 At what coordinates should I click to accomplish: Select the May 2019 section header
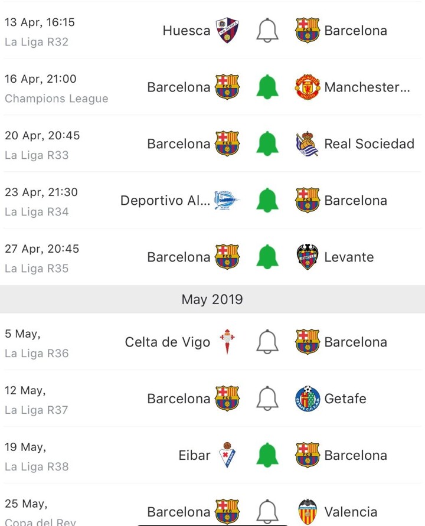[x=212, y=299]
